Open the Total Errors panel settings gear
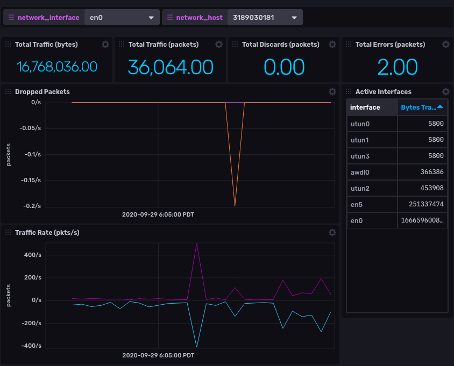 coord(445,45)
